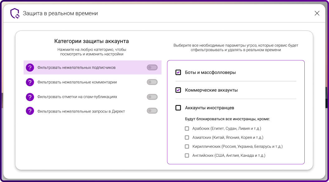
Task: Click the shield logo icon in header
Action: pos(15,13)
